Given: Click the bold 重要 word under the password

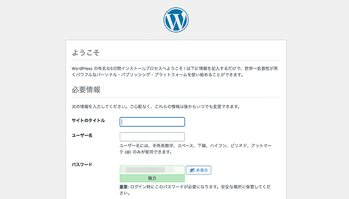Looking at the screenshot, I should point(125,186).
